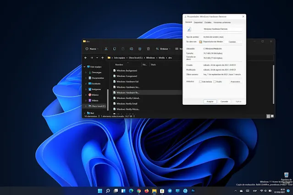Image resolution: width=293 pixels, height=195 pixels.
Task: Click the Cambiar button
Action: (232, 42)
